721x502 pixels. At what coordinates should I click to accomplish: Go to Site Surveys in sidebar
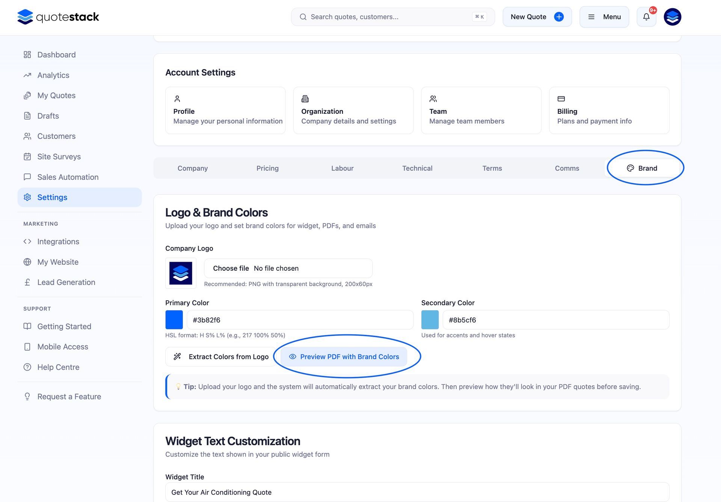59,157
